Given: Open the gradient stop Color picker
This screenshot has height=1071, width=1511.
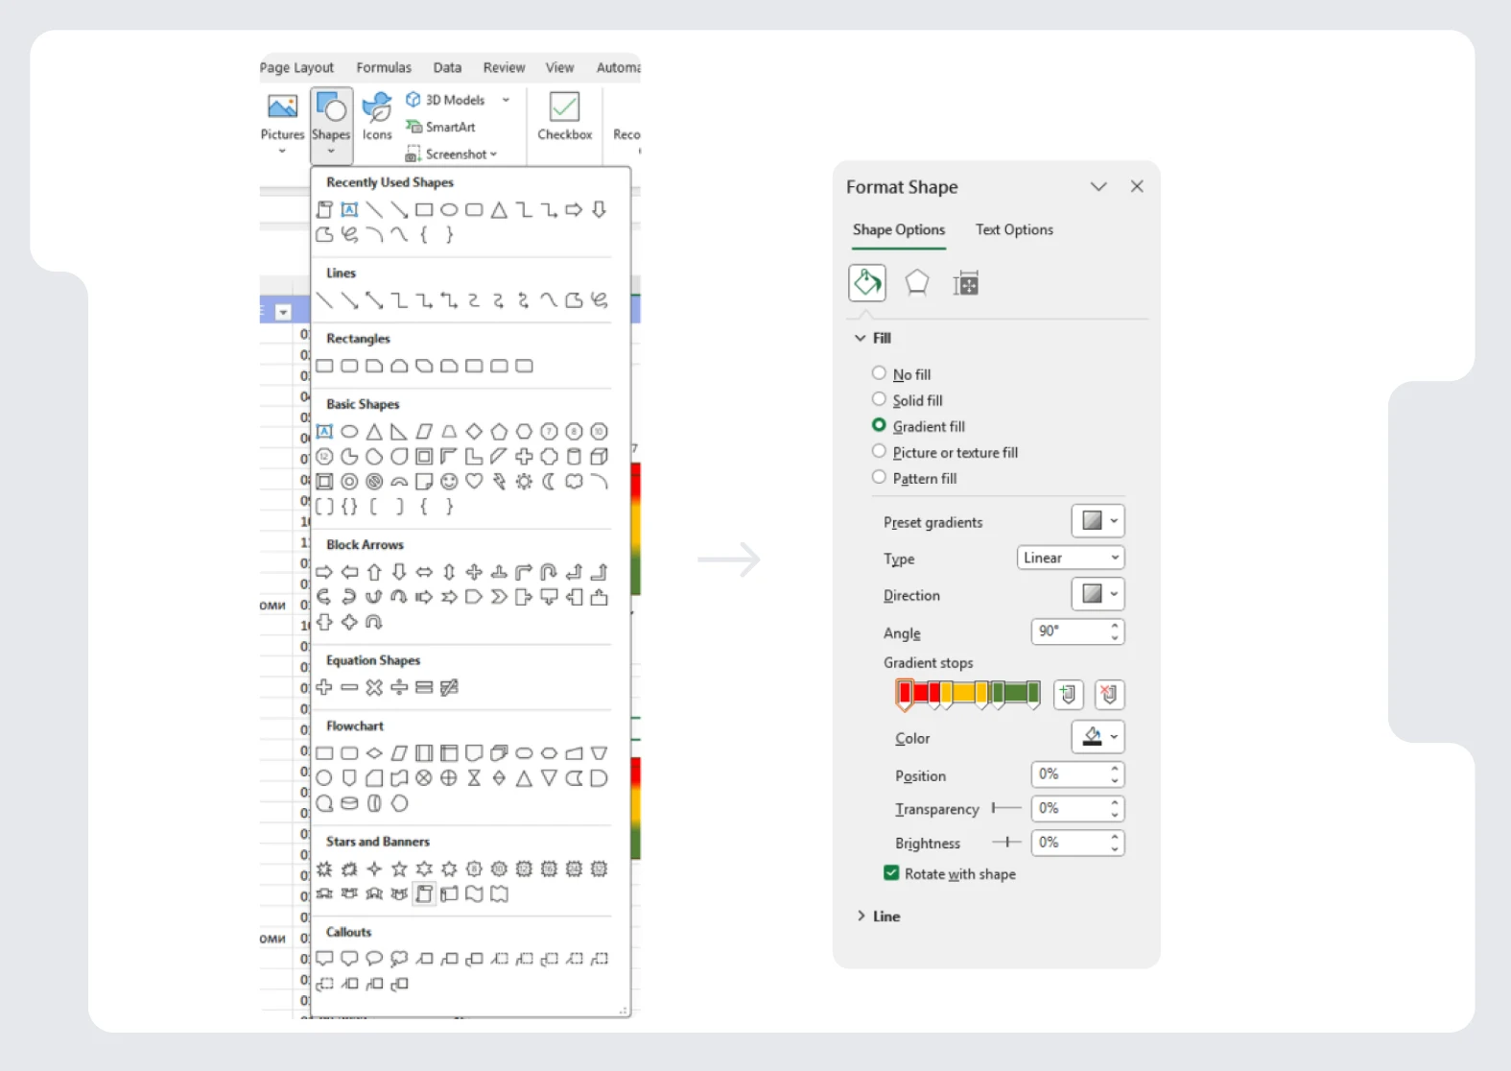Looking at the screenshot, I should [x=1098, y=737].
